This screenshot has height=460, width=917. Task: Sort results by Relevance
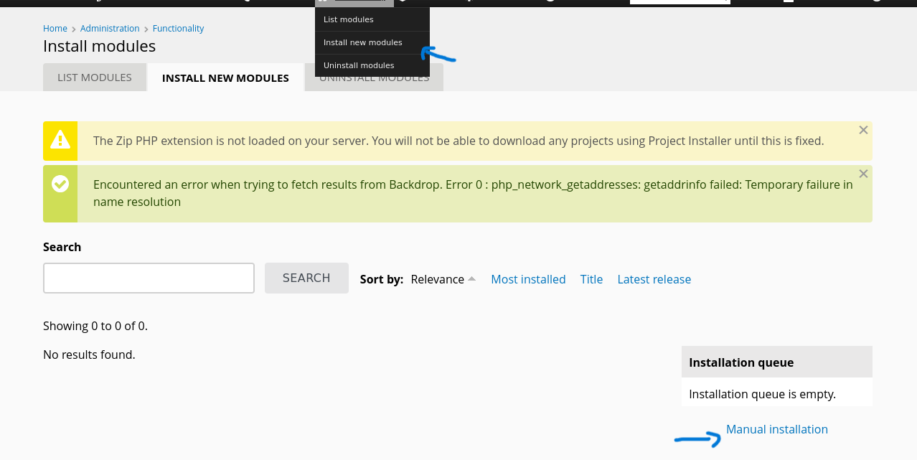(x=437, y=279)
